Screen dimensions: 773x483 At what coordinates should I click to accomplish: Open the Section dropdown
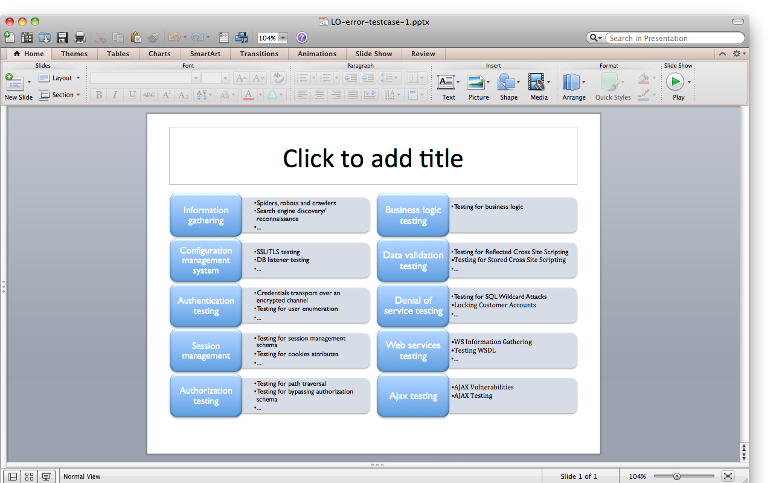point(60,94)
